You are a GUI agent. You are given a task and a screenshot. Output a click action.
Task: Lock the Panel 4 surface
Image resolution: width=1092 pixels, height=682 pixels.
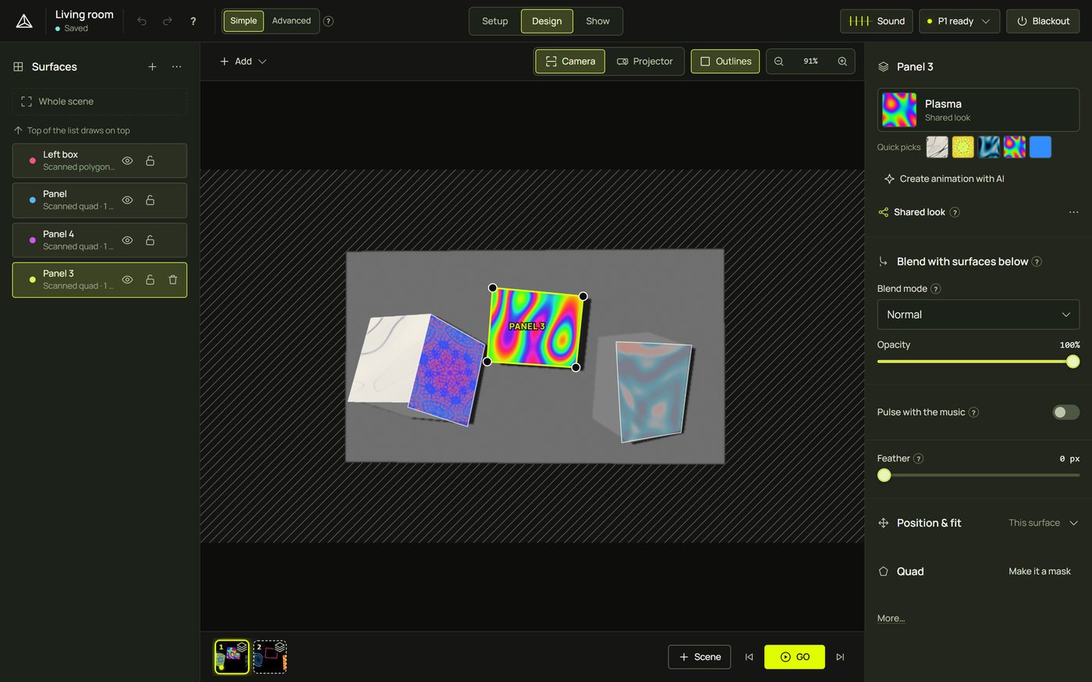click(x=150, y=240)
